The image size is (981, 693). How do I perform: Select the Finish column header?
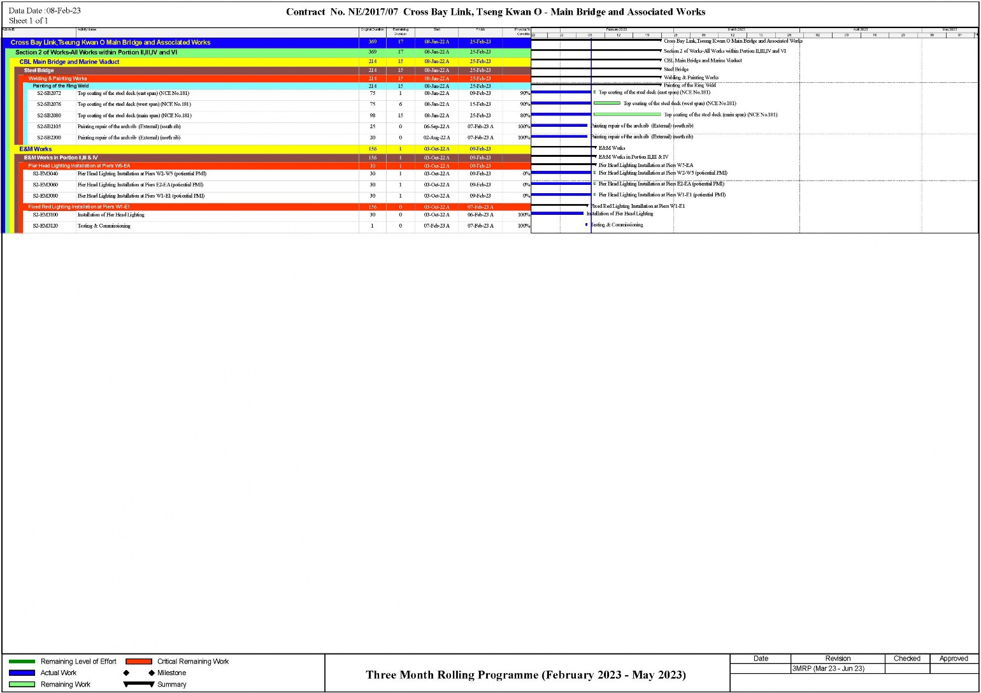[480, 32]
